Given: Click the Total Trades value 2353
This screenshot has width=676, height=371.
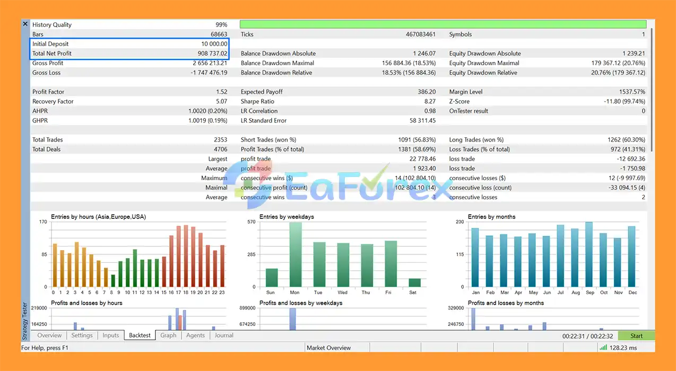Looking at the screenshot, I should 220,140.
